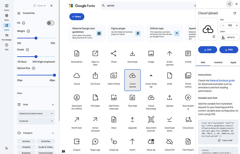Click the Optical Size slider handle

point(54,75)
